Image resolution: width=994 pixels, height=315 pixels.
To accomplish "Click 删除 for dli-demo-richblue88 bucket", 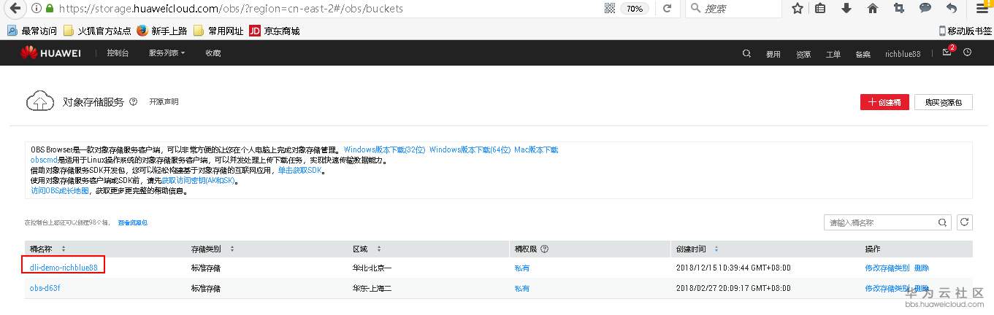I will (922, 268).
